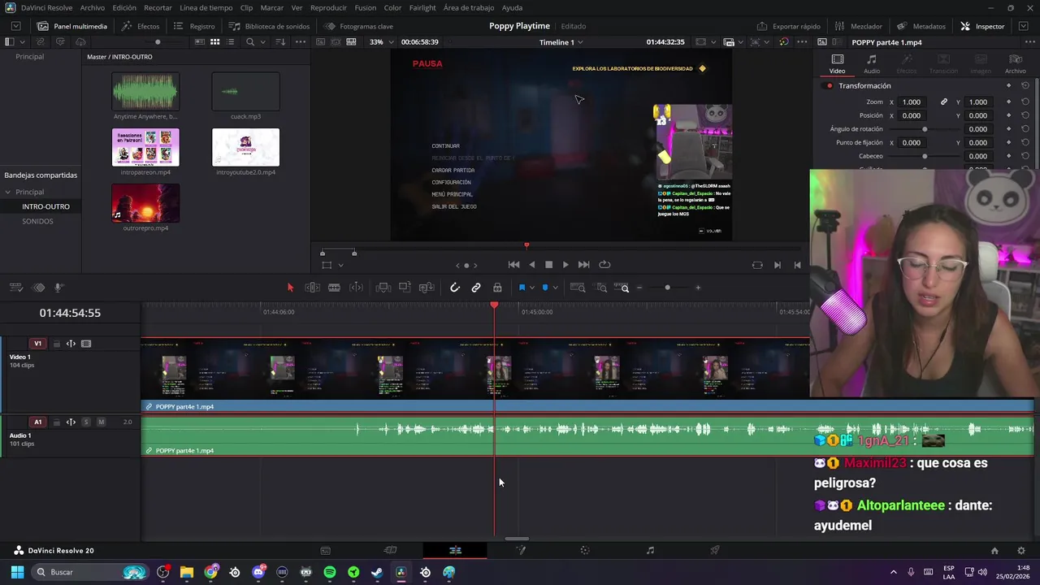Open media pool sort options

pos(281,42)
